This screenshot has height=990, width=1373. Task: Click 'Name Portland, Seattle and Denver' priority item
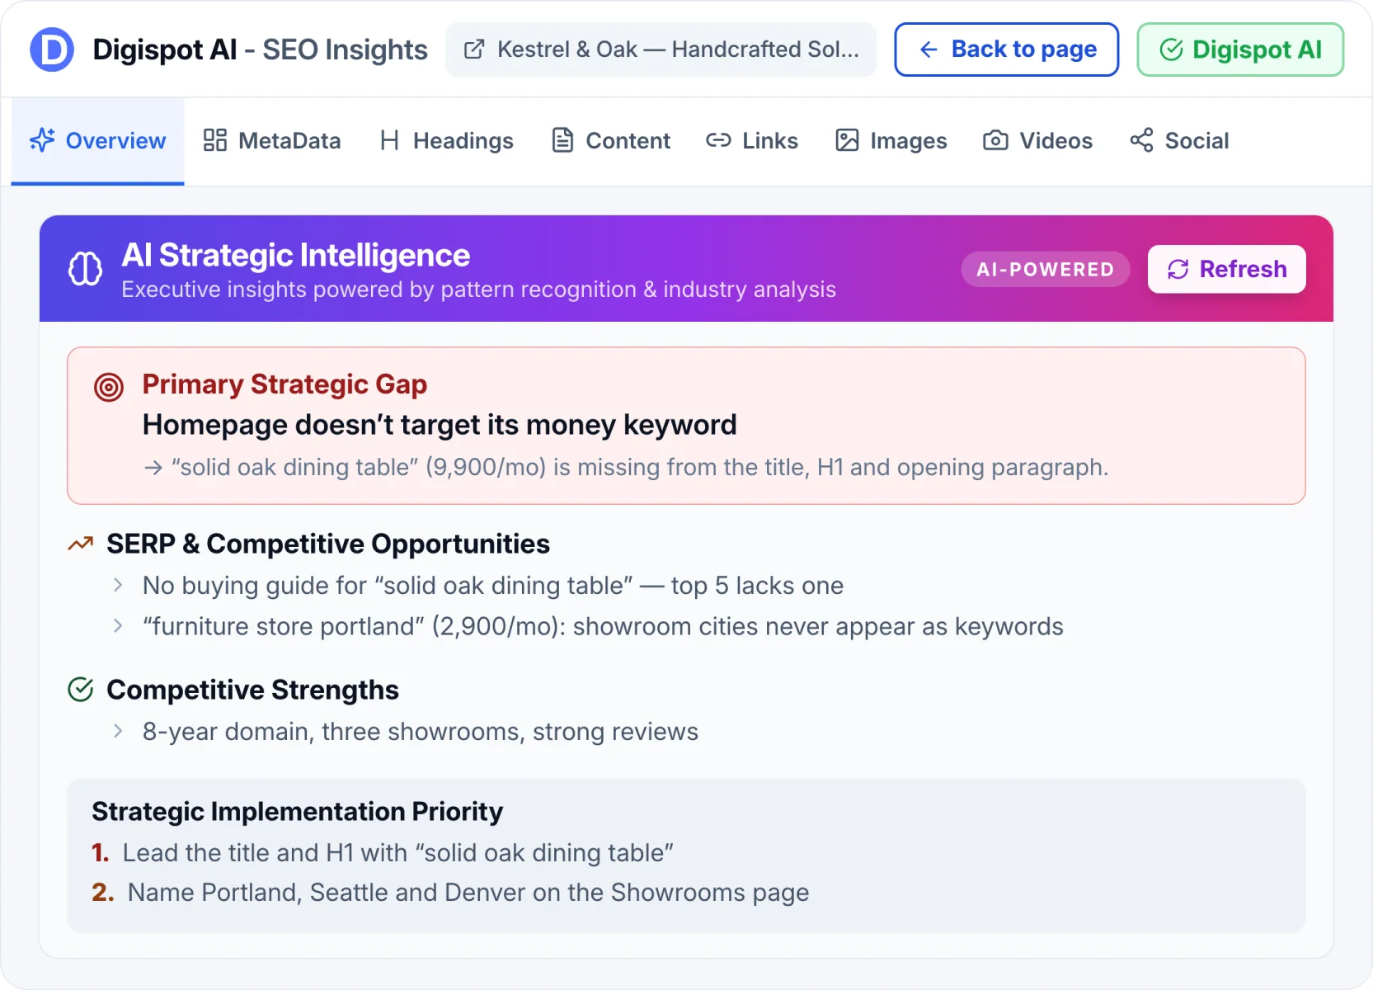tap(450, 893)
